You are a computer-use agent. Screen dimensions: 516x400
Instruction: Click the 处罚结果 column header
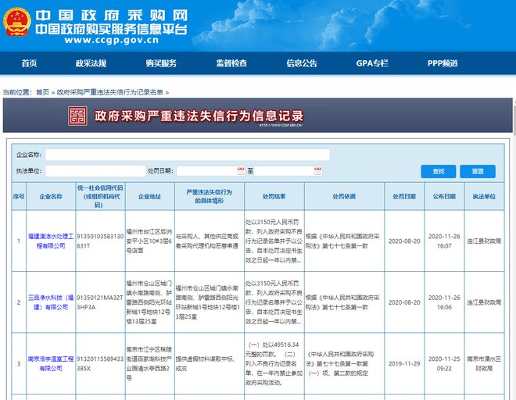274,196
